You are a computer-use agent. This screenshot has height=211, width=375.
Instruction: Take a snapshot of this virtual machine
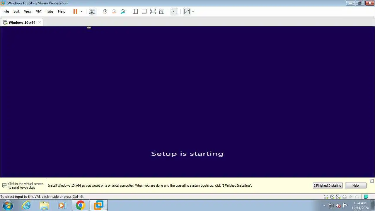point(105,11)
